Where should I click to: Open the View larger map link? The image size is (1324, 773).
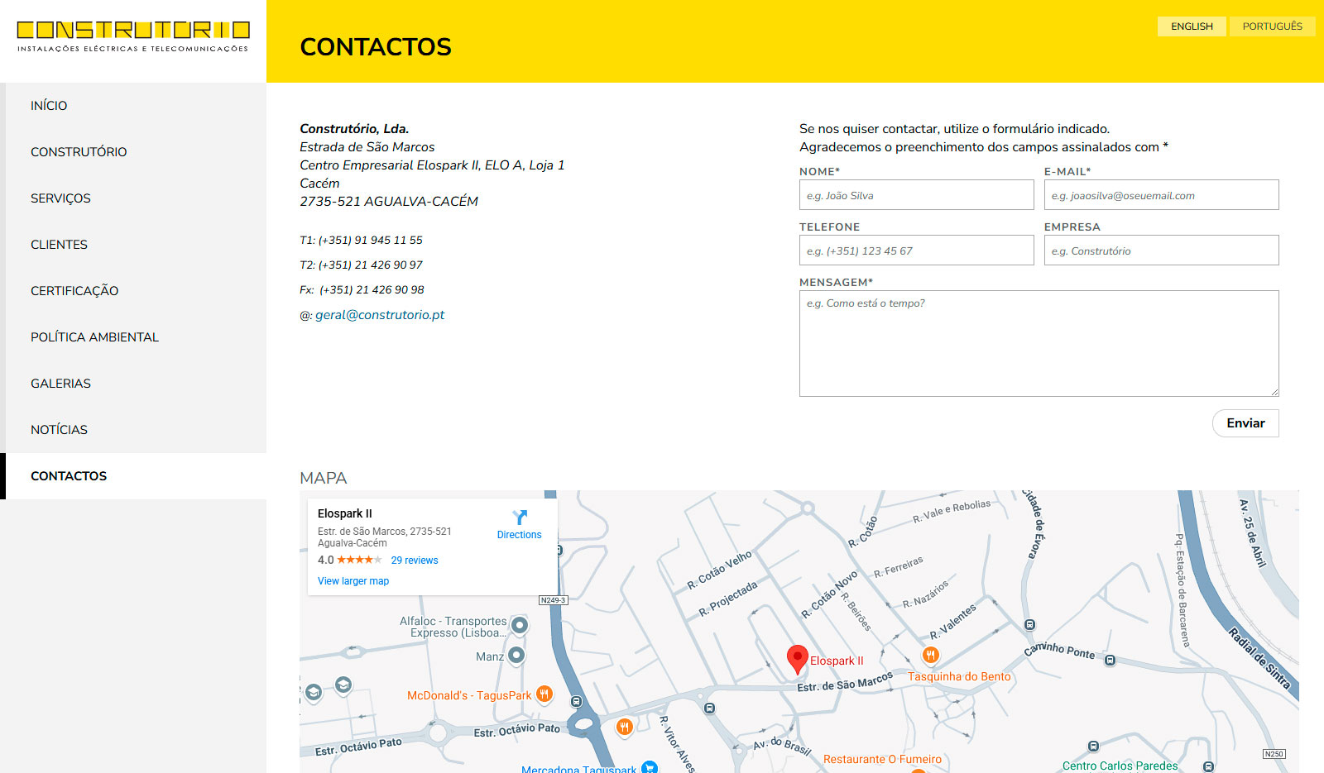point(353,581)
